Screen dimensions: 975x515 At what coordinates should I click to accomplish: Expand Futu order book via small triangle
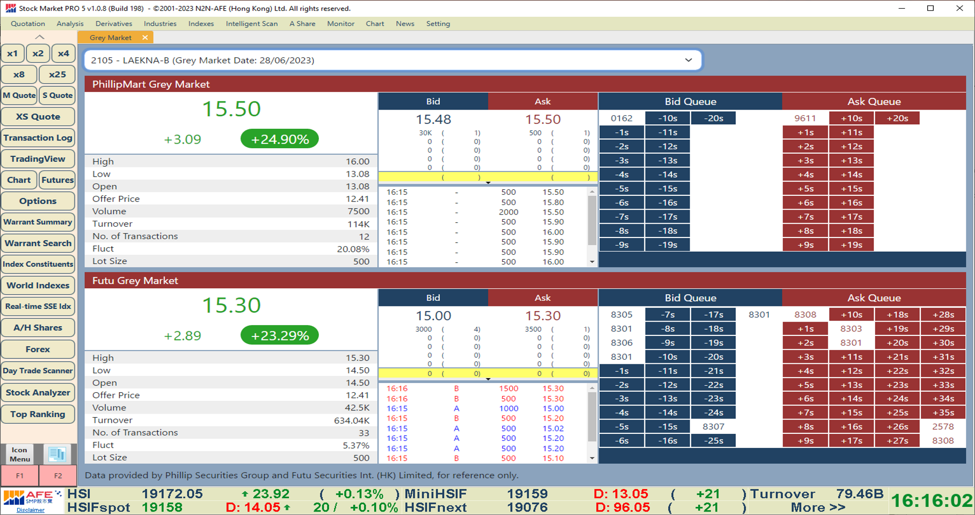point(488,379)
